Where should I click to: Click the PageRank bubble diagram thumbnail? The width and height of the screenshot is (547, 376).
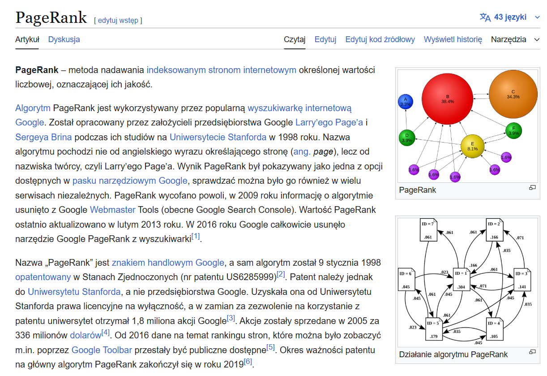pos(468,125)
